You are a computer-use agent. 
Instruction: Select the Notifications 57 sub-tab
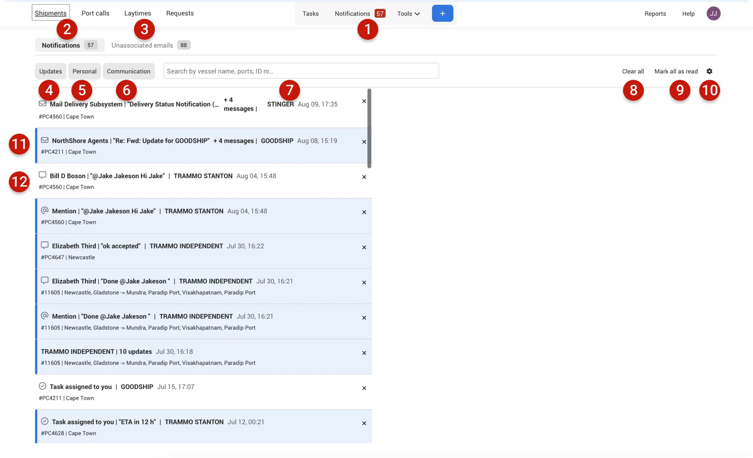[70, 45]
